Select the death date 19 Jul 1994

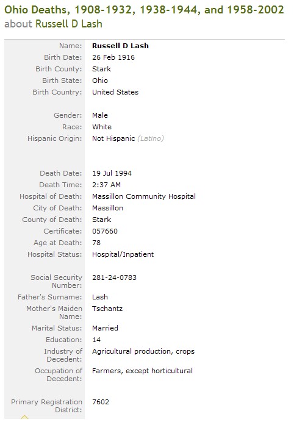pos(112,173)
